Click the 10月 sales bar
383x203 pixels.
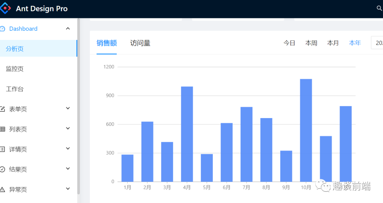pos(306,130)
